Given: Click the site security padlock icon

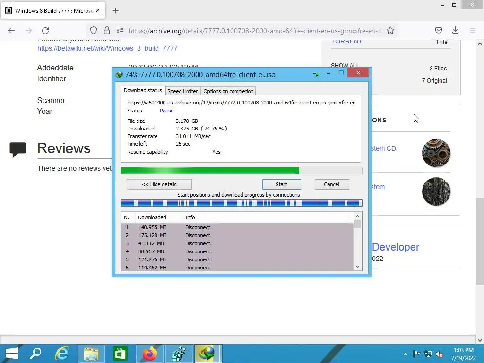Looking at the screenshot, I should pyautogui.click(x=107, y=30).
